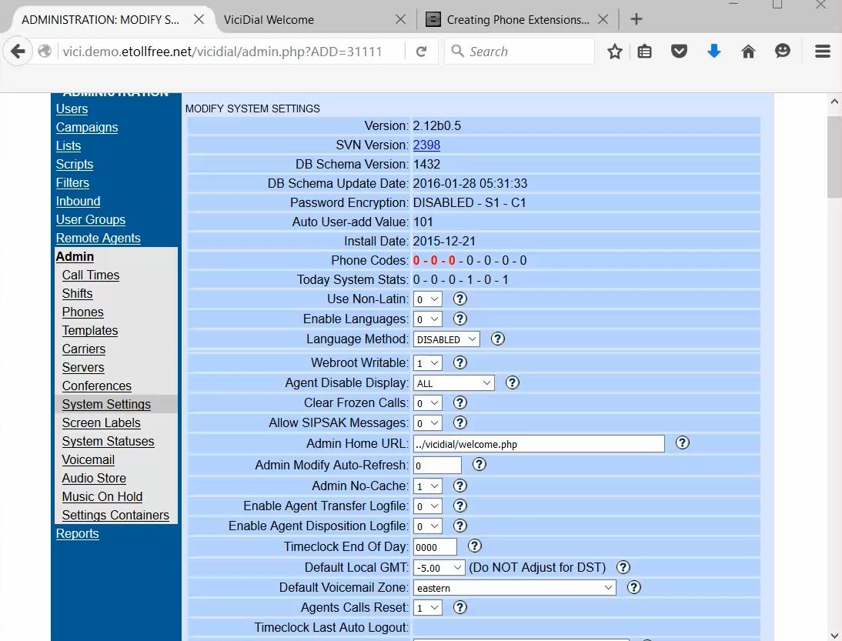
Task: Open help for Enable Agent Transfer Logfile
Action: pyautogui.click(x=460, y=506)
